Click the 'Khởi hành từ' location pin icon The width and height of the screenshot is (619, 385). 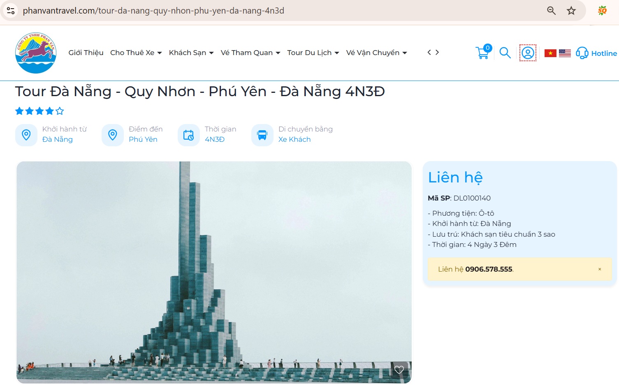26,134
